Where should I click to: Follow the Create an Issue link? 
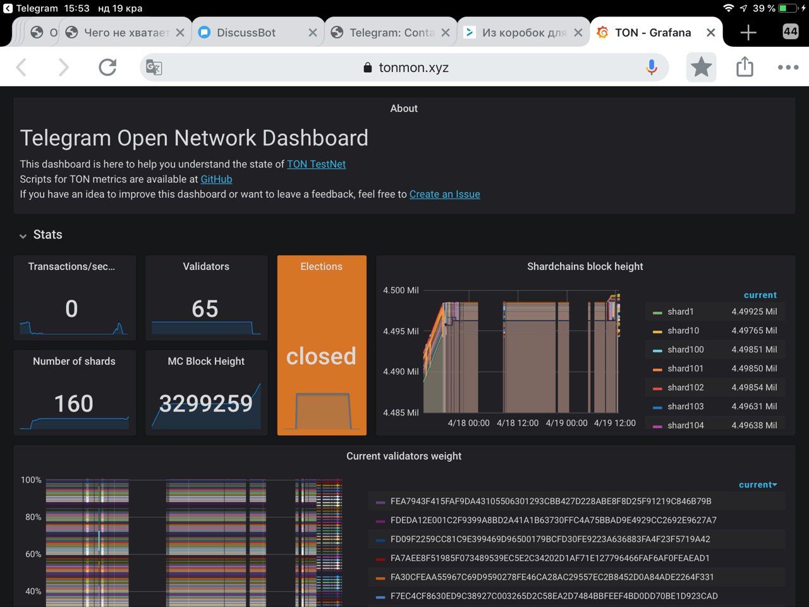pos(444,194)
